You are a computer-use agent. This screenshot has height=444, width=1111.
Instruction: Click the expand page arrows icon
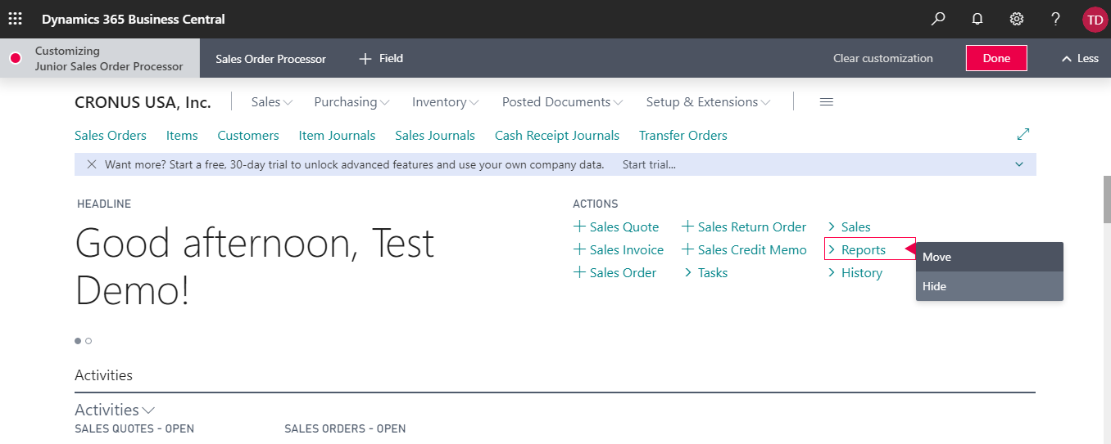tap(1023, 134)
